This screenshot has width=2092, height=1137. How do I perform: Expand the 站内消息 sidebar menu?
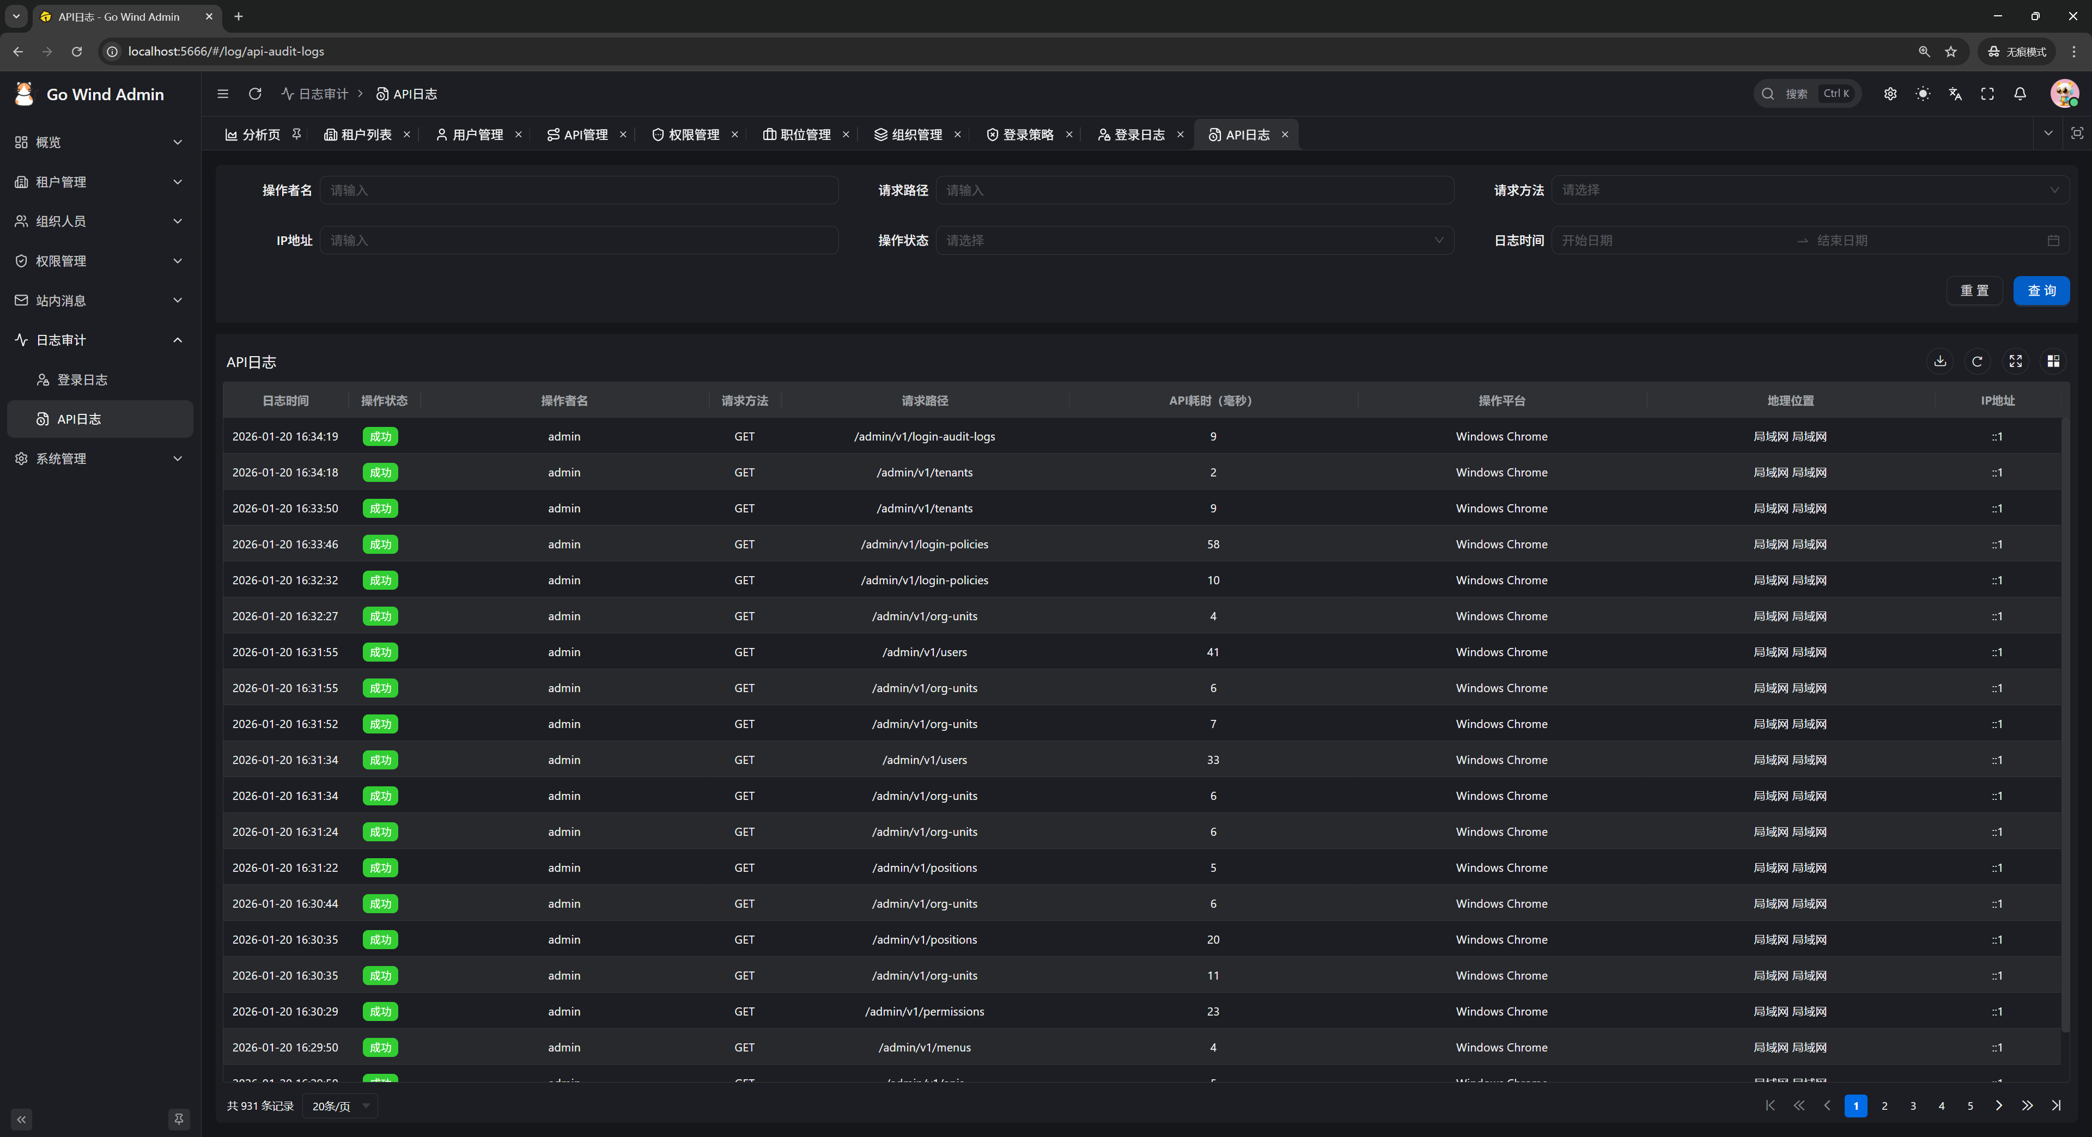(100, 300)
